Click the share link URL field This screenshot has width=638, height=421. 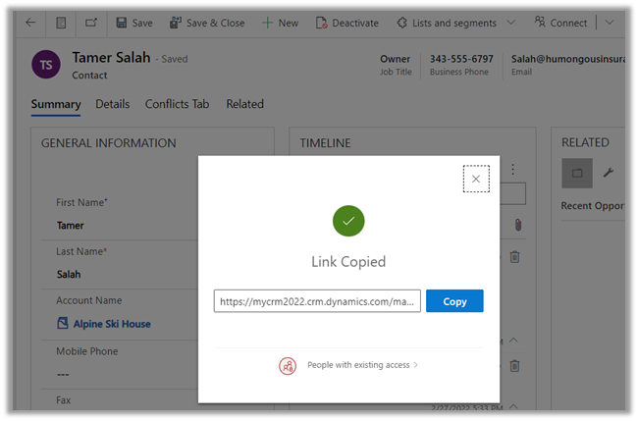coord(317,301)
